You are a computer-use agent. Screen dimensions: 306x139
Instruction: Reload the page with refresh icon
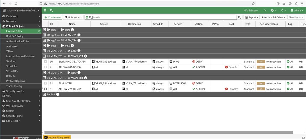tap(16, 4)
